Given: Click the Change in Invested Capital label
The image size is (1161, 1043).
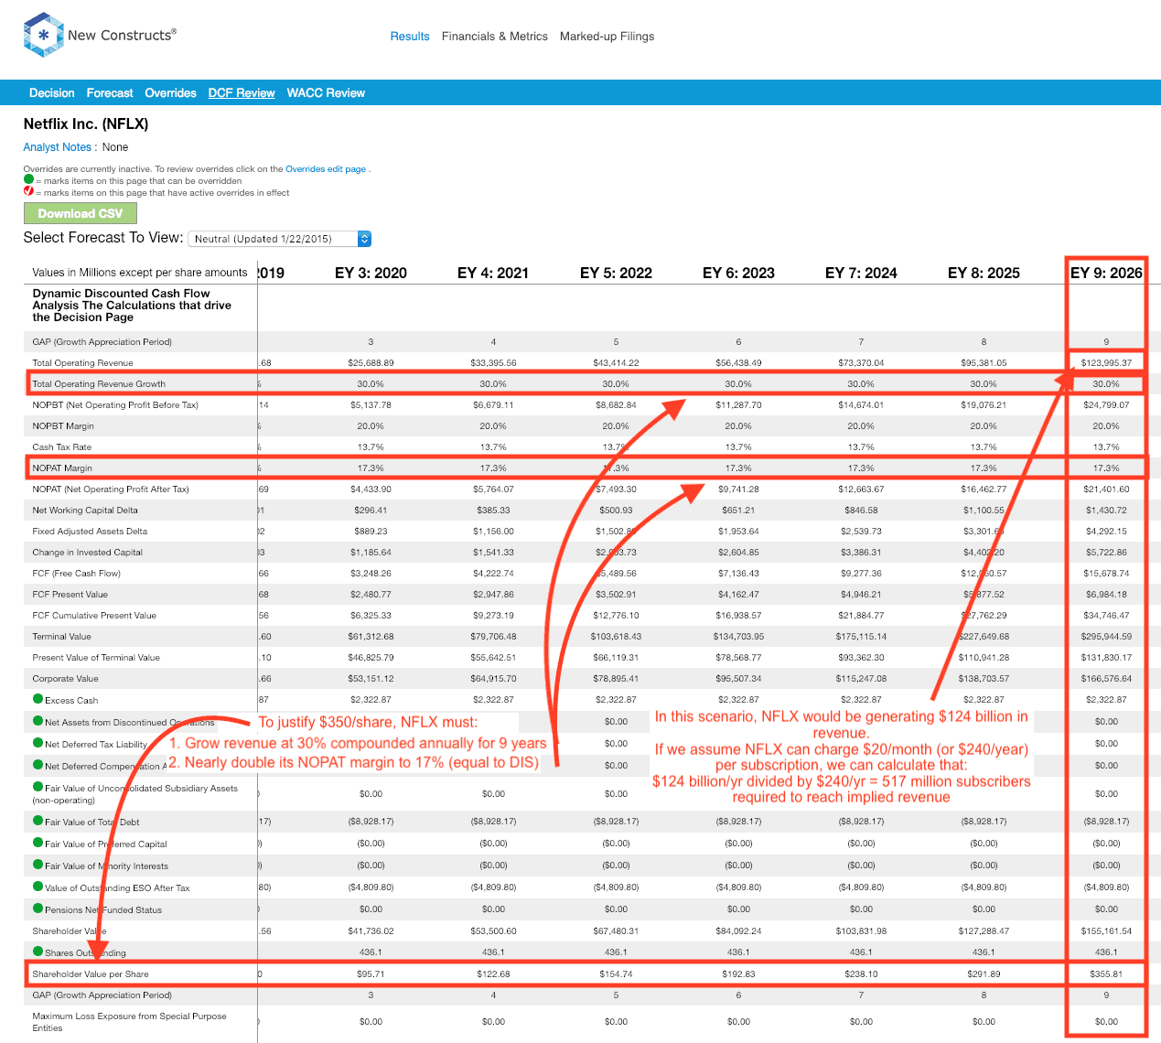Looking at the screenshot, I should click(x=88, y=553).
